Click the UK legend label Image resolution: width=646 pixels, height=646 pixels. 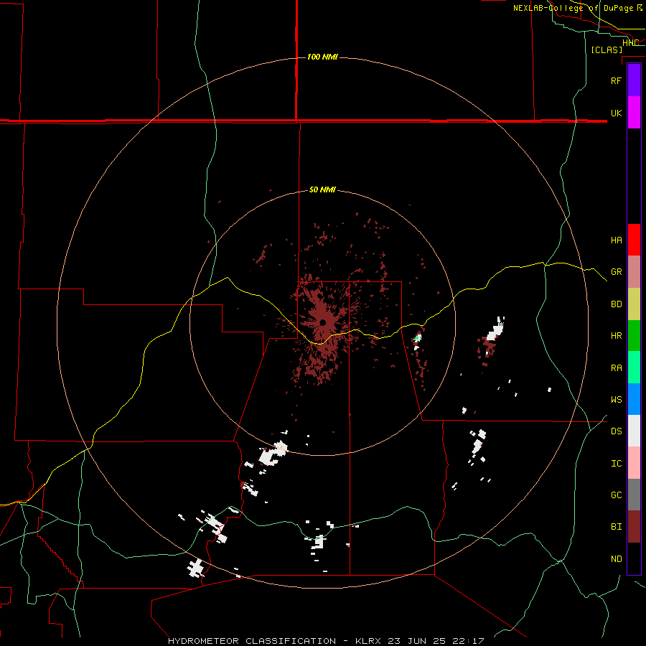[616, 113]
